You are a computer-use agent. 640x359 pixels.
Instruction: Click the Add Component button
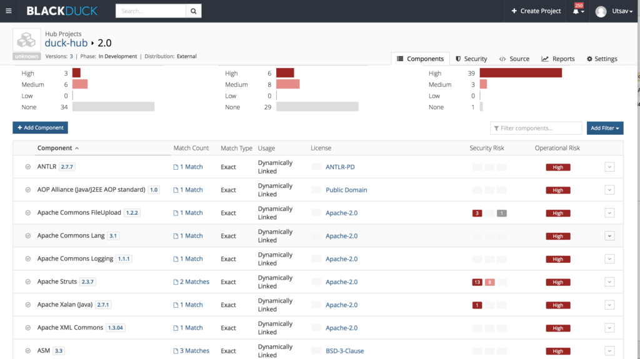pos(40,127)
